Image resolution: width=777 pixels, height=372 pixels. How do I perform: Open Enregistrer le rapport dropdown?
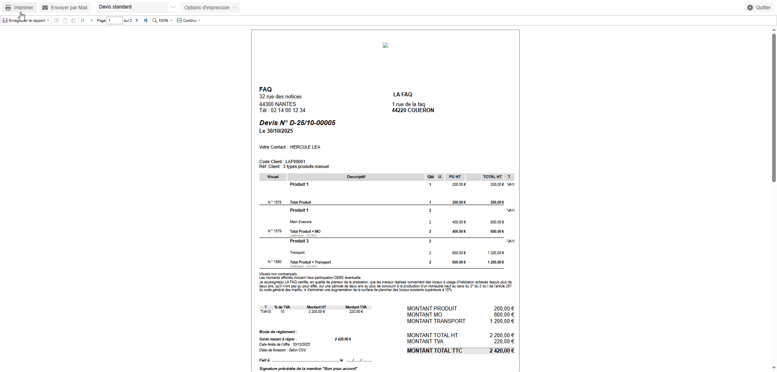(x=26, y=21)
